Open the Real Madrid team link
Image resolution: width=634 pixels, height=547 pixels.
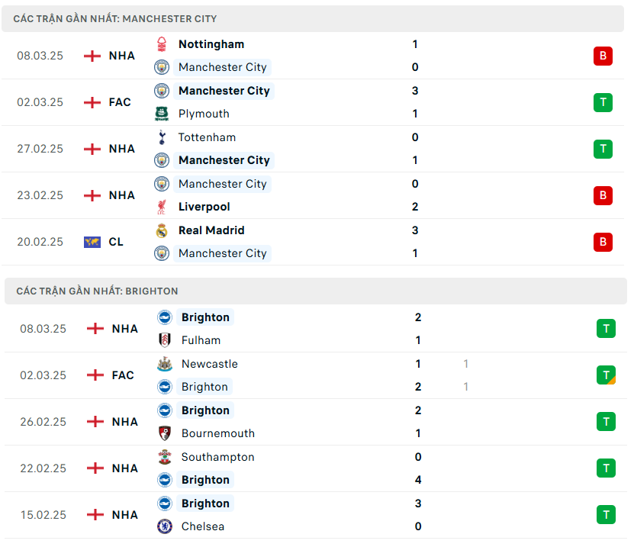(x=211, y=230)
